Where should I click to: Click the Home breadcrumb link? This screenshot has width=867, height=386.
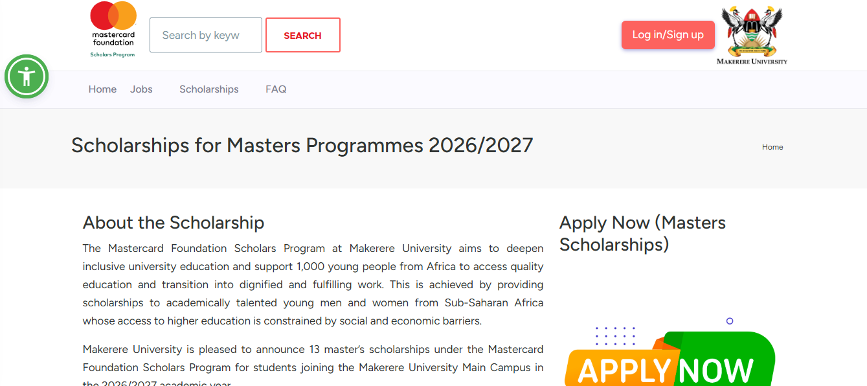[x=772, y=147]
